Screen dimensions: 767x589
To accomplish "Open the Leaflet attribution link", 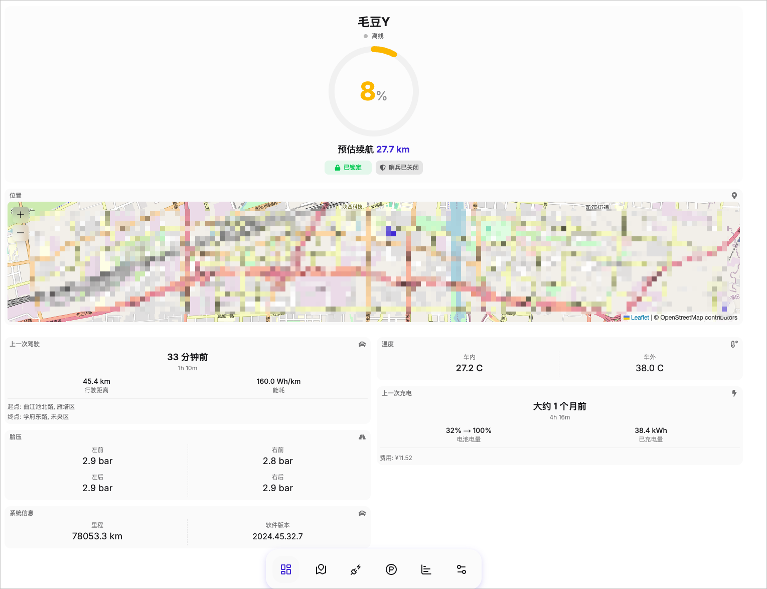I will 640,318.
